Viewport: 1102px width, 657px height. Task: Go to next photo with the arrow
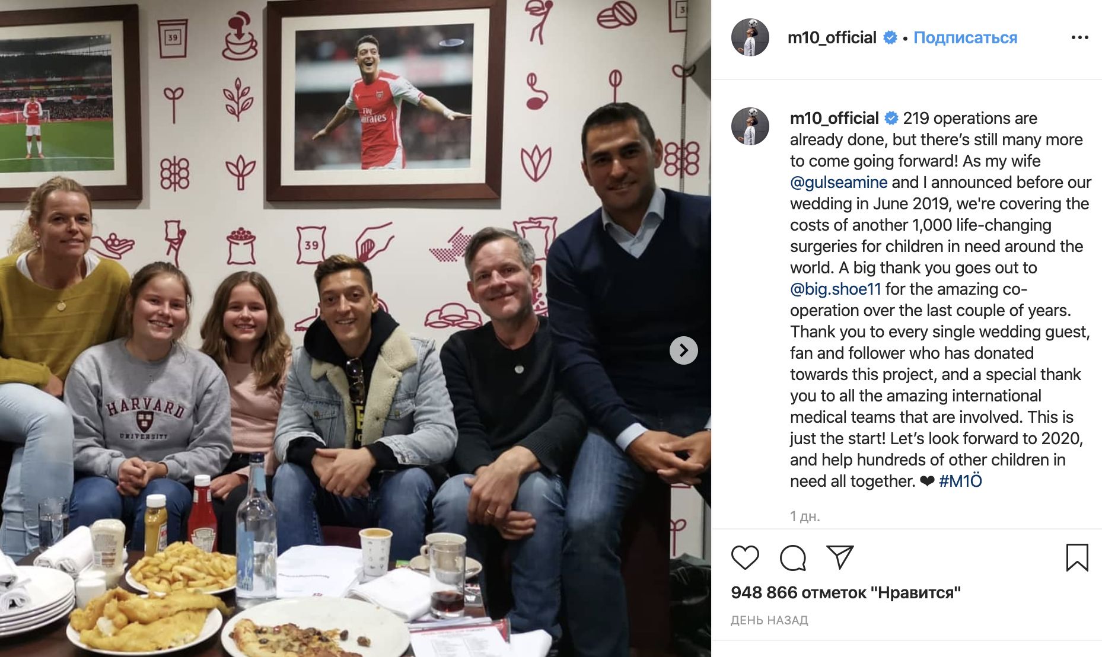click(x=684, y=350)
